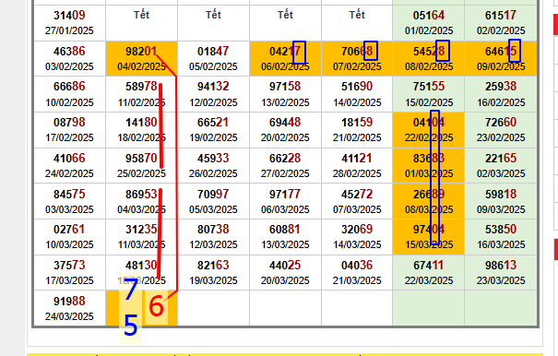Select the result 82163 on 19/03/2025
The height and width of the screenshot is (356, 558).
click(214, 273)
